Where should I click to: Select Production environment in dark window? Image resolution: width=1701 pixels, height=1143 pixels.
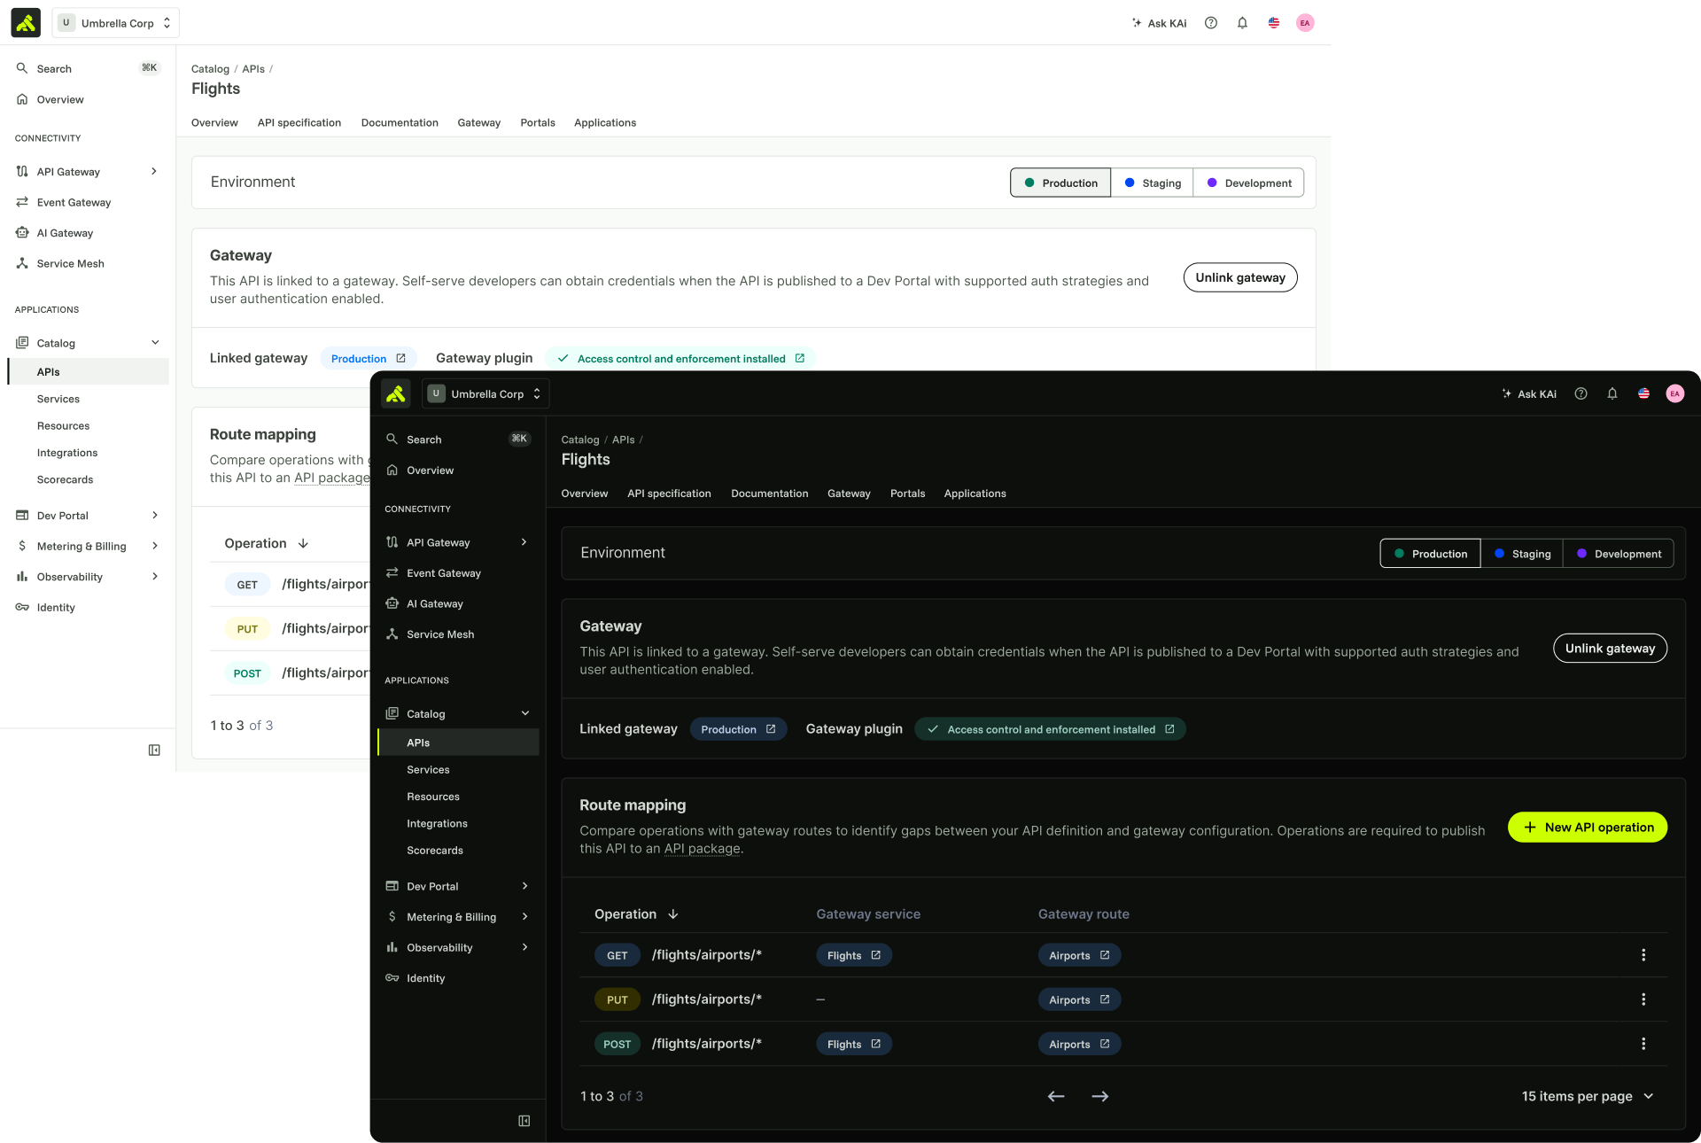click(1430, 554)
